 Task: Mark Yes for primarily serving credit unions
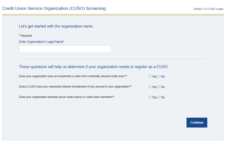point(150,97)
